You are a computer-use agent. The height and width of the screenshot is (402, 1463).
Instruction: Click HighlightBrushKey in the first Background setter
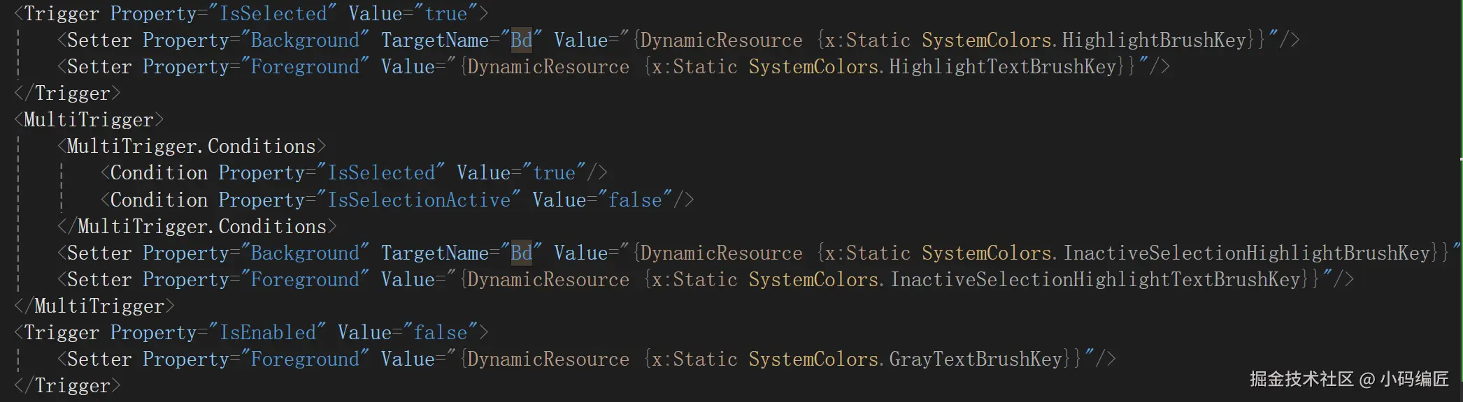coord(1154,40)
